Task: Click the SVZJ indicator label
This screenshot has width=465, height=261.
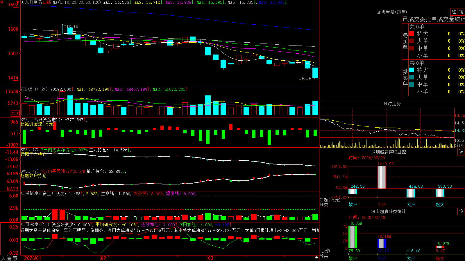Action: (x=25, y=119)
